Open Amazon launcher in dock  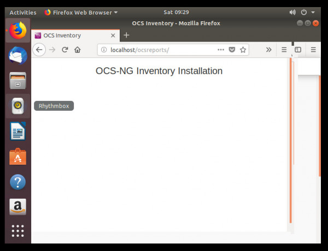point(18,207)
